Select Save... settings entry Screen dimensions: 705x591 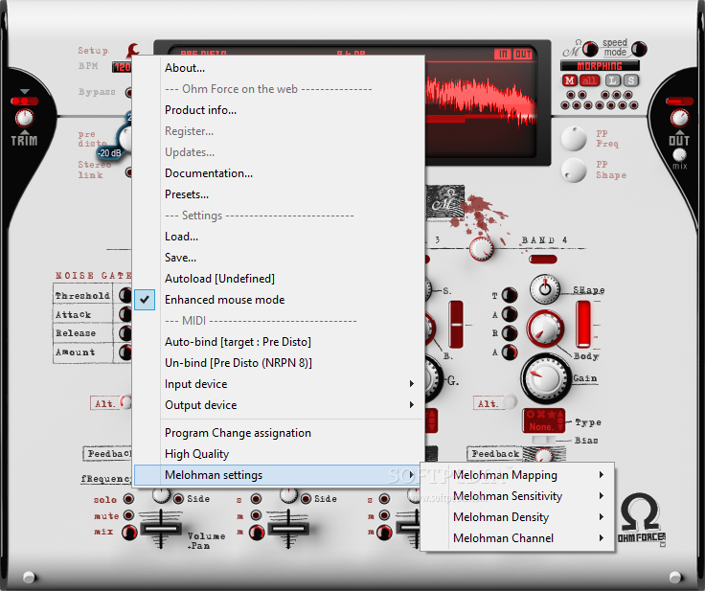pyautogui.click(x=280, y=258)
